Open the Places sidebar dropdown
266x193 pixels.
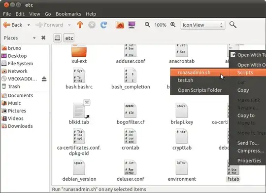[34, 38]
